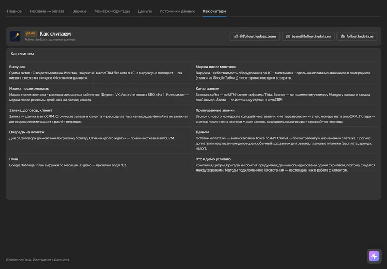Open the purple sparkle AI assistant button
Image resolution: width=387 pixels, height=269 pixels.
coord(374,256)
